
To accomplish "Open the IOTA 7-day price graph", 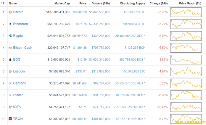I will coord(186,107).
